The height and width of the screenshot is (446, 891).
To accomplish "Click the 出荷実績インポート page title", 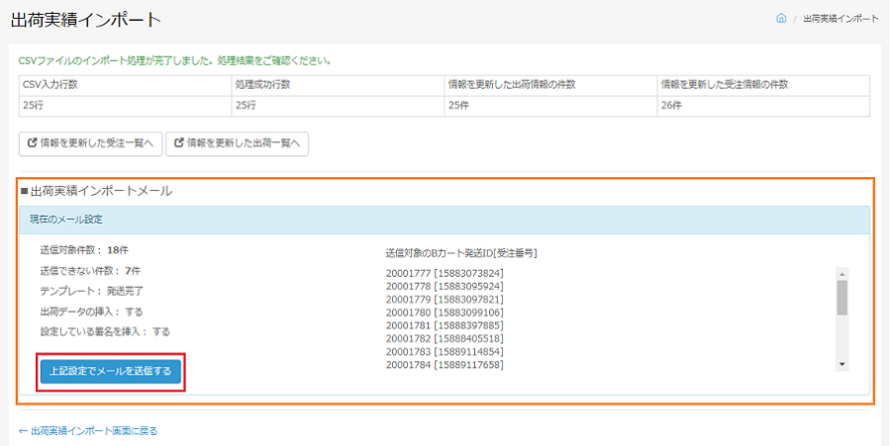I will pyautogui.click(x=86, y=20).
